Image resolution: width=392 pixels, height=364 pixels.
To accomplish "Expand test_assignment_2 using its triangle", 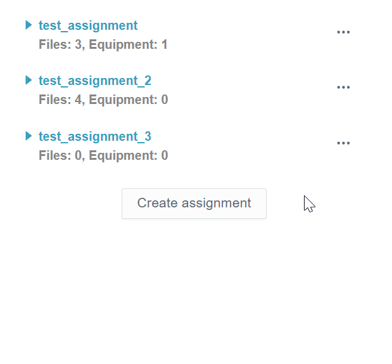I will tap(28, 81).
